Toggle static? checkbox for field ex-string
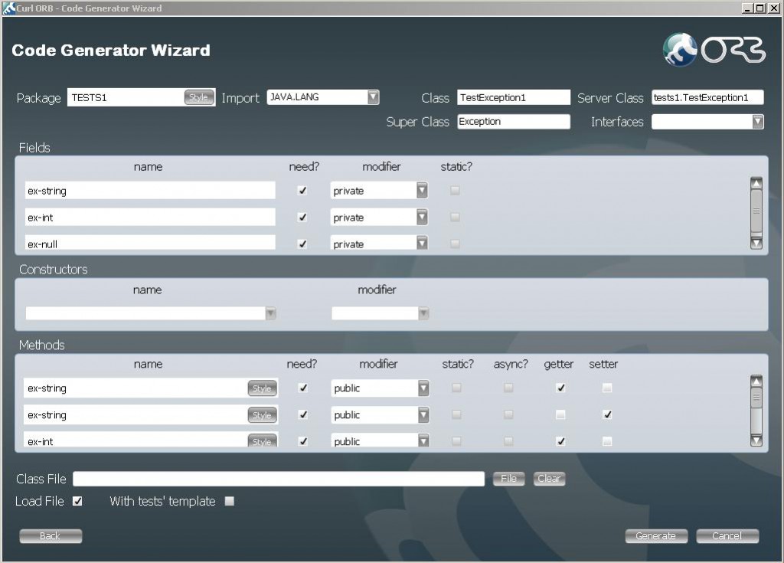Screen dimensions: 784x563 pyautogui.click(x=455, y=190)
